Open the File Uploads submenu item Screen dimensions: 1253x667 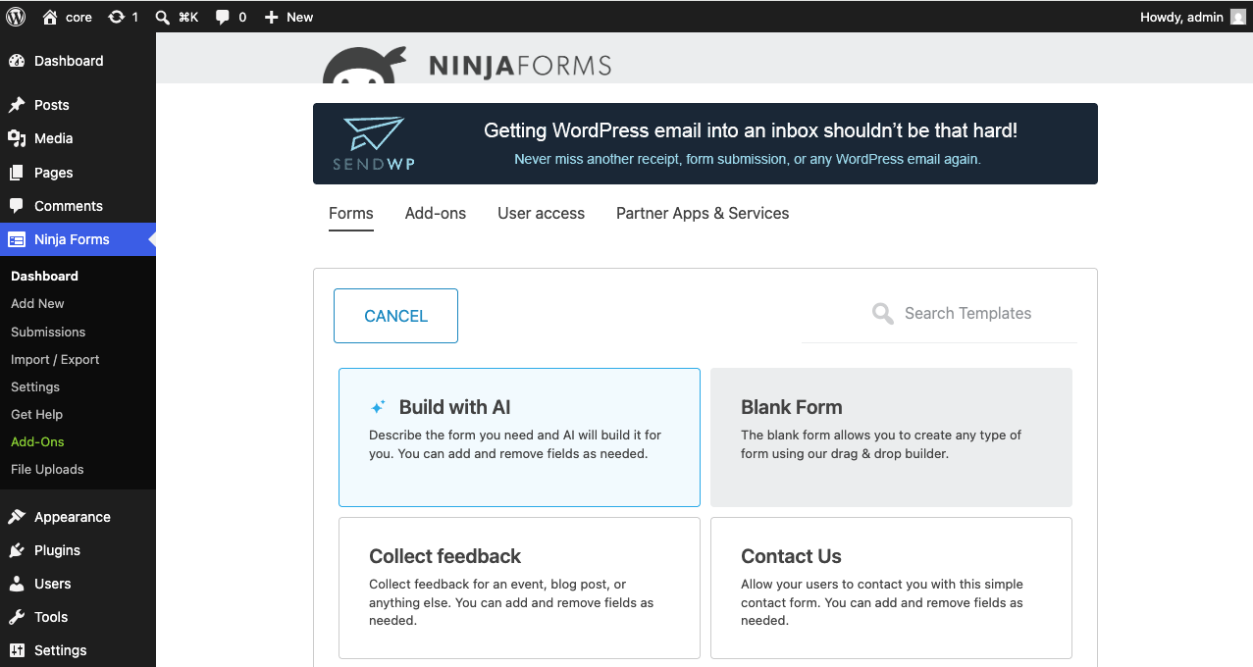47,469
